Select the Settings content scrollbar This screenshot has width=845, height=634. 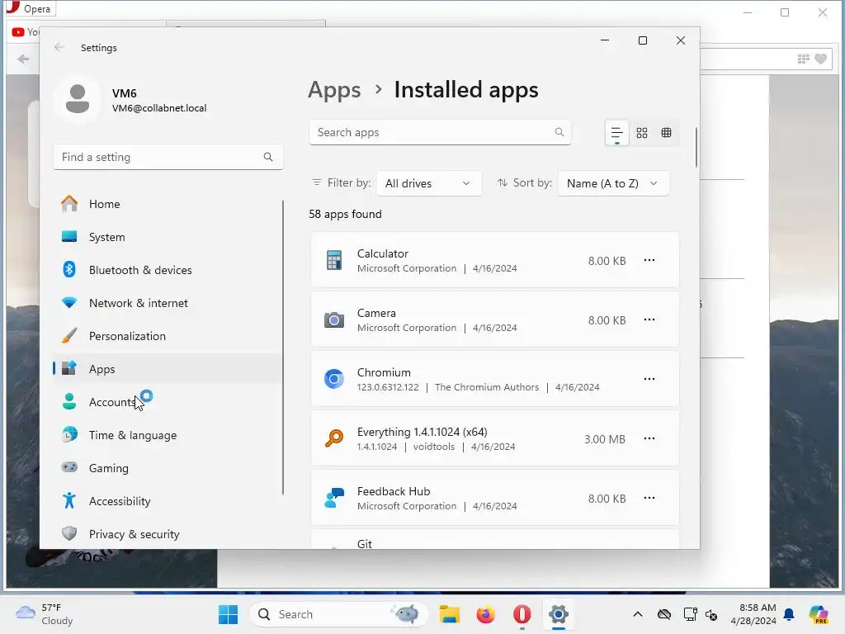click(696, 147)
